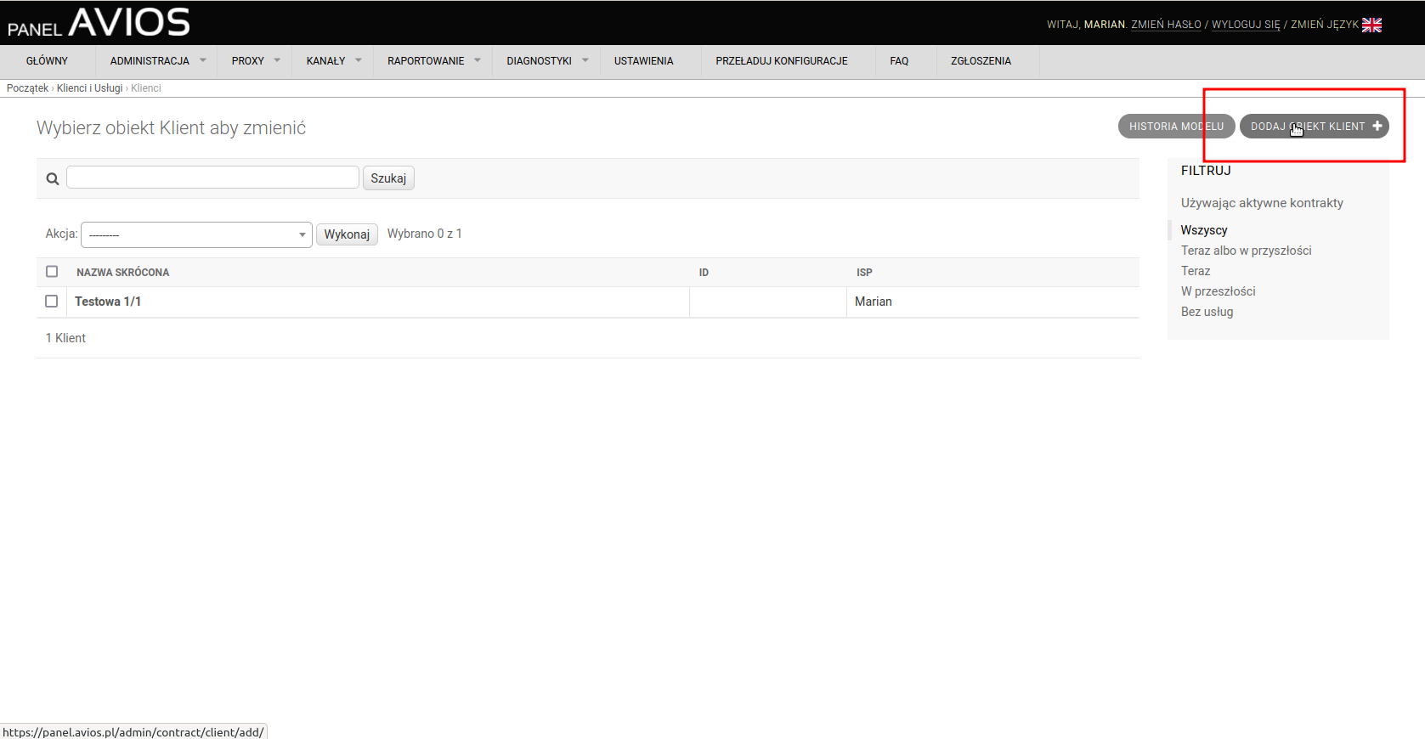Go to the Zgłoszenia menu item
The image size is (1425, 739).
[981, 61]
